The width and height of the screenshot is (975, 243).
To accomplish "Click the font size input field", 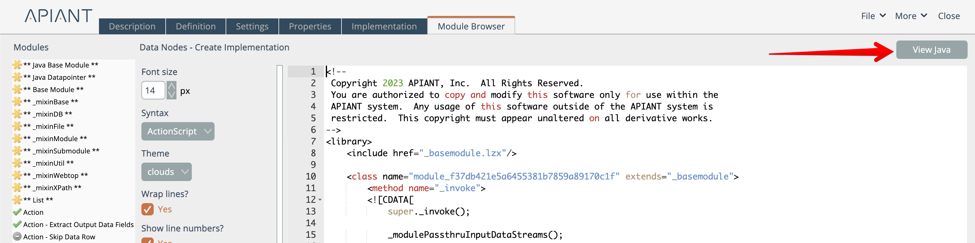I will tap(153, 91).
